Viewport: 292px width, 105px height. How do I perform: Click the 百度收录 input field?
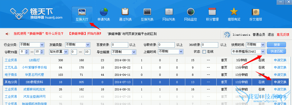pos(120,45)
